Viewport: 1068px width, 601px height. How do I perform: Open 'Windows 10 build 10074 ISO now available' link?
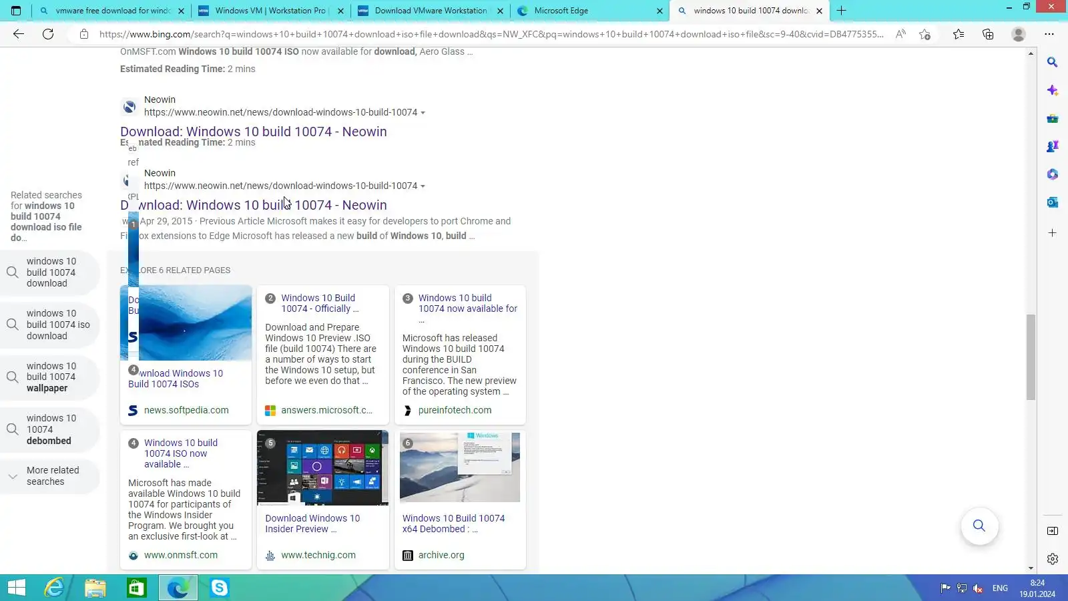181,453
